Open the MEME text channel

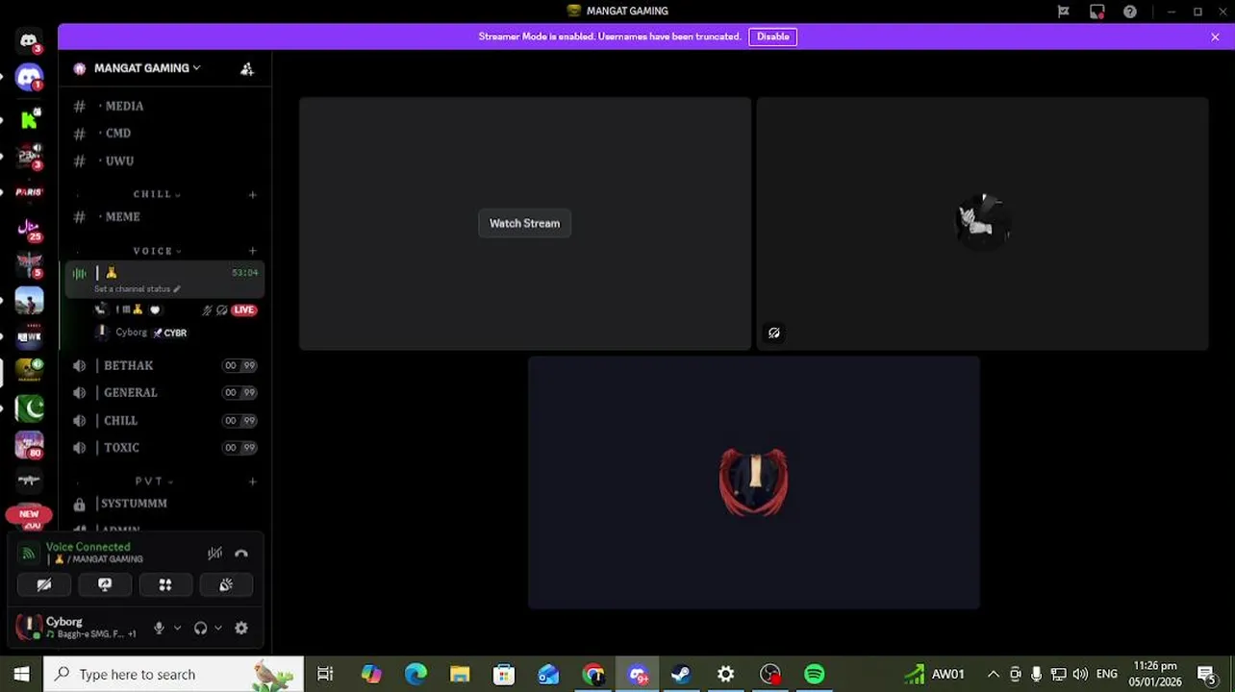pos(164,216)
